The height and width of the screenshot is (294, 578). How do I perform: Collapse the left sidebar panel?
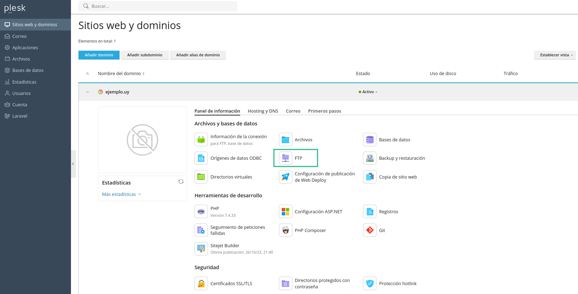[x=73, y=164]
